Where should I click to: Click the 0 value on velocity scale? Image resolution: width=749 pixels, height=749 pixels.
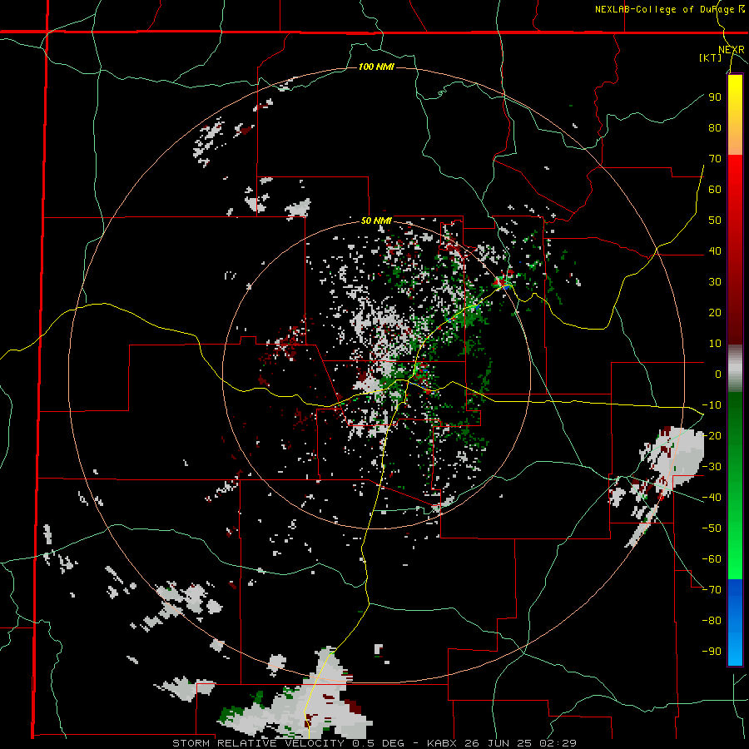point(718,374)
